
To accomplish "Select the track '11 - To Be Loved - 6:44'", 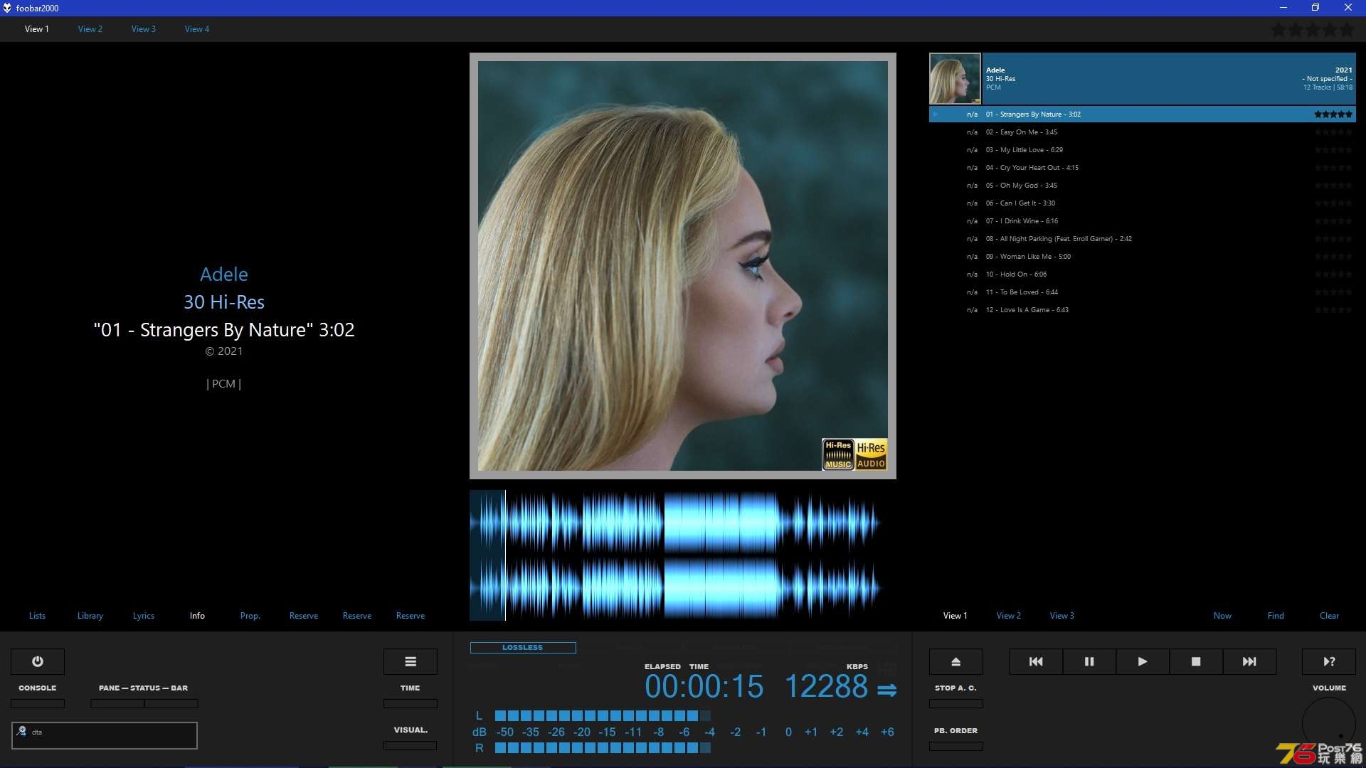I will [x=1142, y=292].
